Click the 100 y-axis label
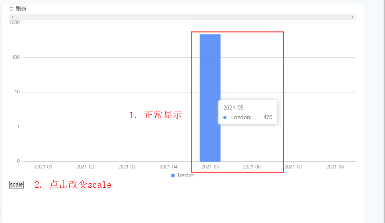The width and height of the screenshot is (385, 223). point(16,57)
